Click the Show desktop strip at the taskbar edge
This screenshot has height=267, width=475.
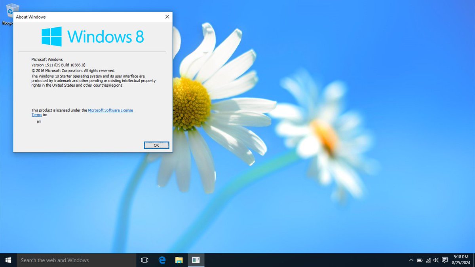pos(474,260)
